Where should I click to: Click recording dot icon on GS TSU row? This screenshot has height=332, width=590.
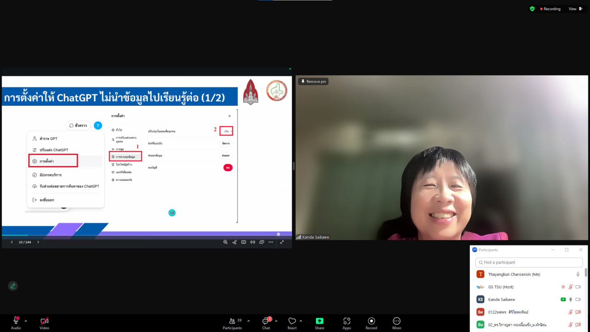click(x=563, y=287)
